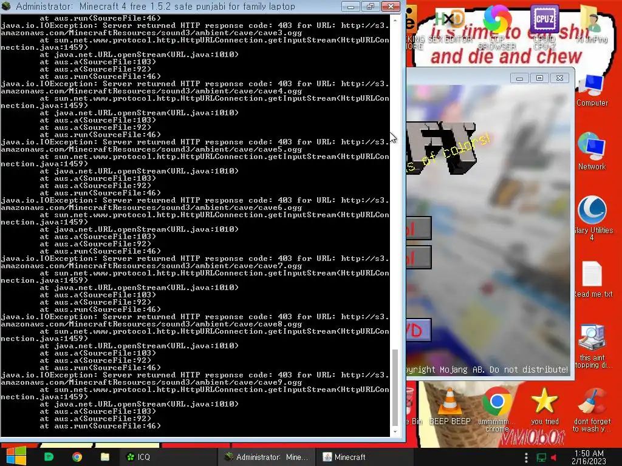The width and height of the screenshot is (622, 466).
Task: Open the Glary Utilities 4 icon
Action: coord(592,218)
